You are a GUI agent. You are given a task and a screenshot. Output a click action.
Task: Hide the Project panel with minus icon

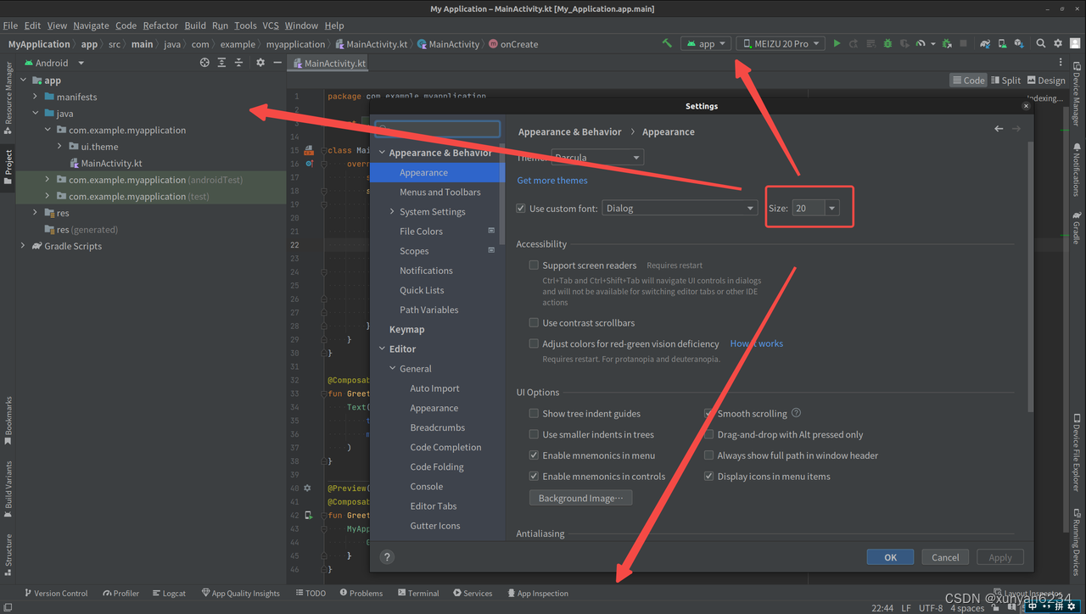click(x=277, y=63)
